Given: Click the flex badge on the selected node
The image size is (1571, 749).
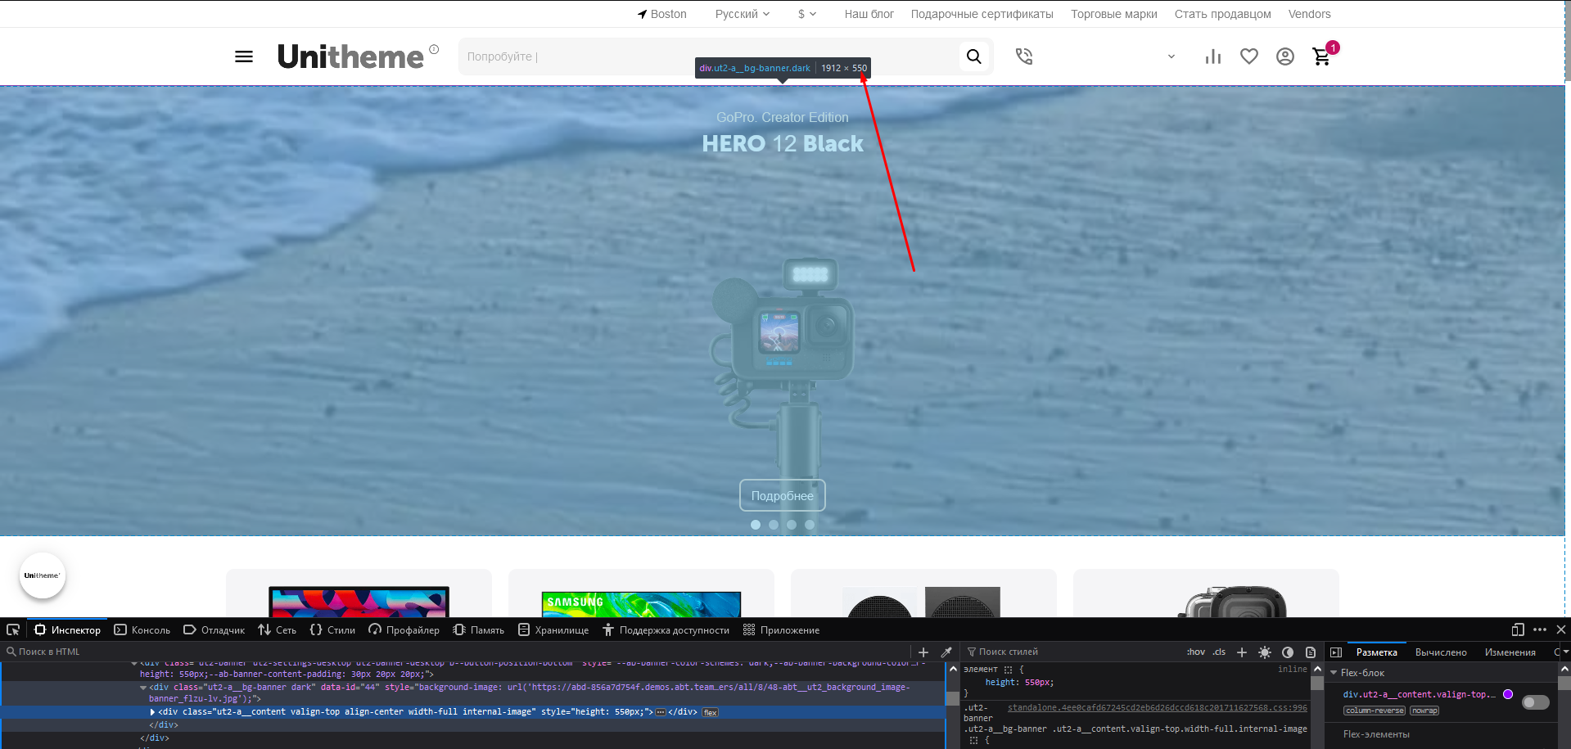Looking at the screenshot, I should (711, 712).
